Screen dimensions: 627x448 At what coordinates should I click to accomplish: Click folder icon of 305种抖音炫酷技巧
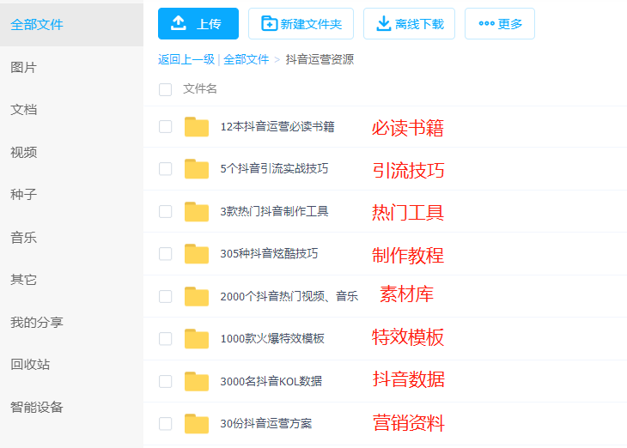click(x=197, y=254)
